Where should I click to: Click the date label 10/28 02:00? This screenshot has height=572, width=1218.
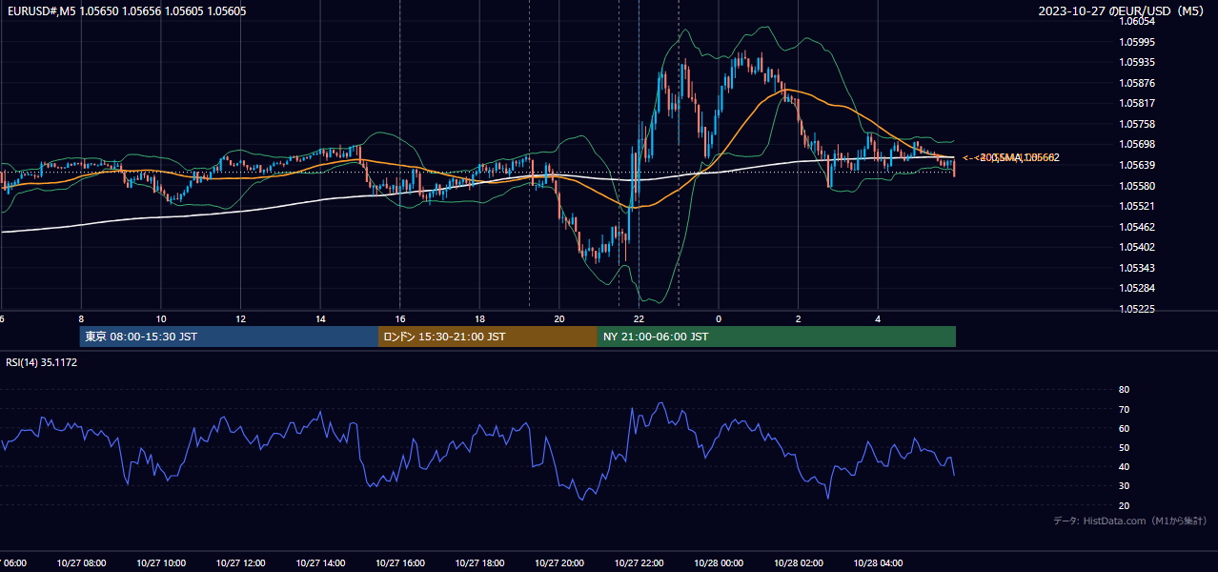click(799, 563)
